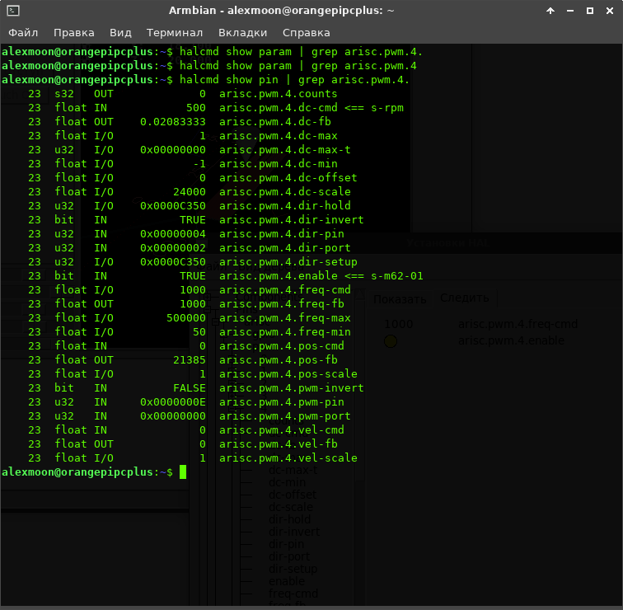Image resolution: width=623 pixels, height=610 pixels.
Task: Click arisc.pwm.4.dc-offset pin name
Action: [x=288, y=177]
